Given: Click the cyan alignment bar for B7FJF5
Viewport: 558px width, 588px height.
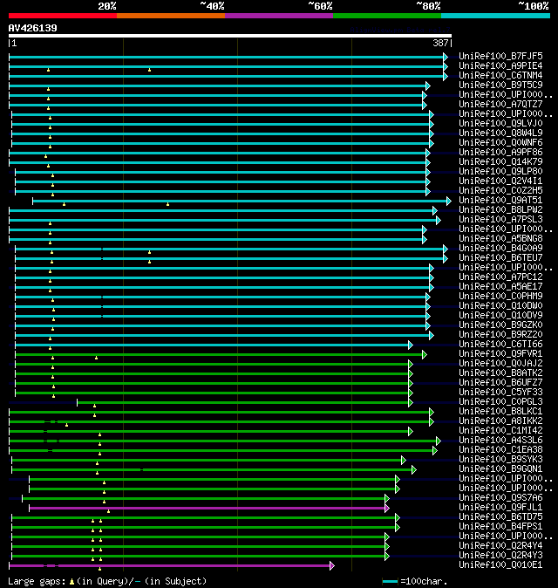Looking at the screenshot, I should click(x=228, y=57).
